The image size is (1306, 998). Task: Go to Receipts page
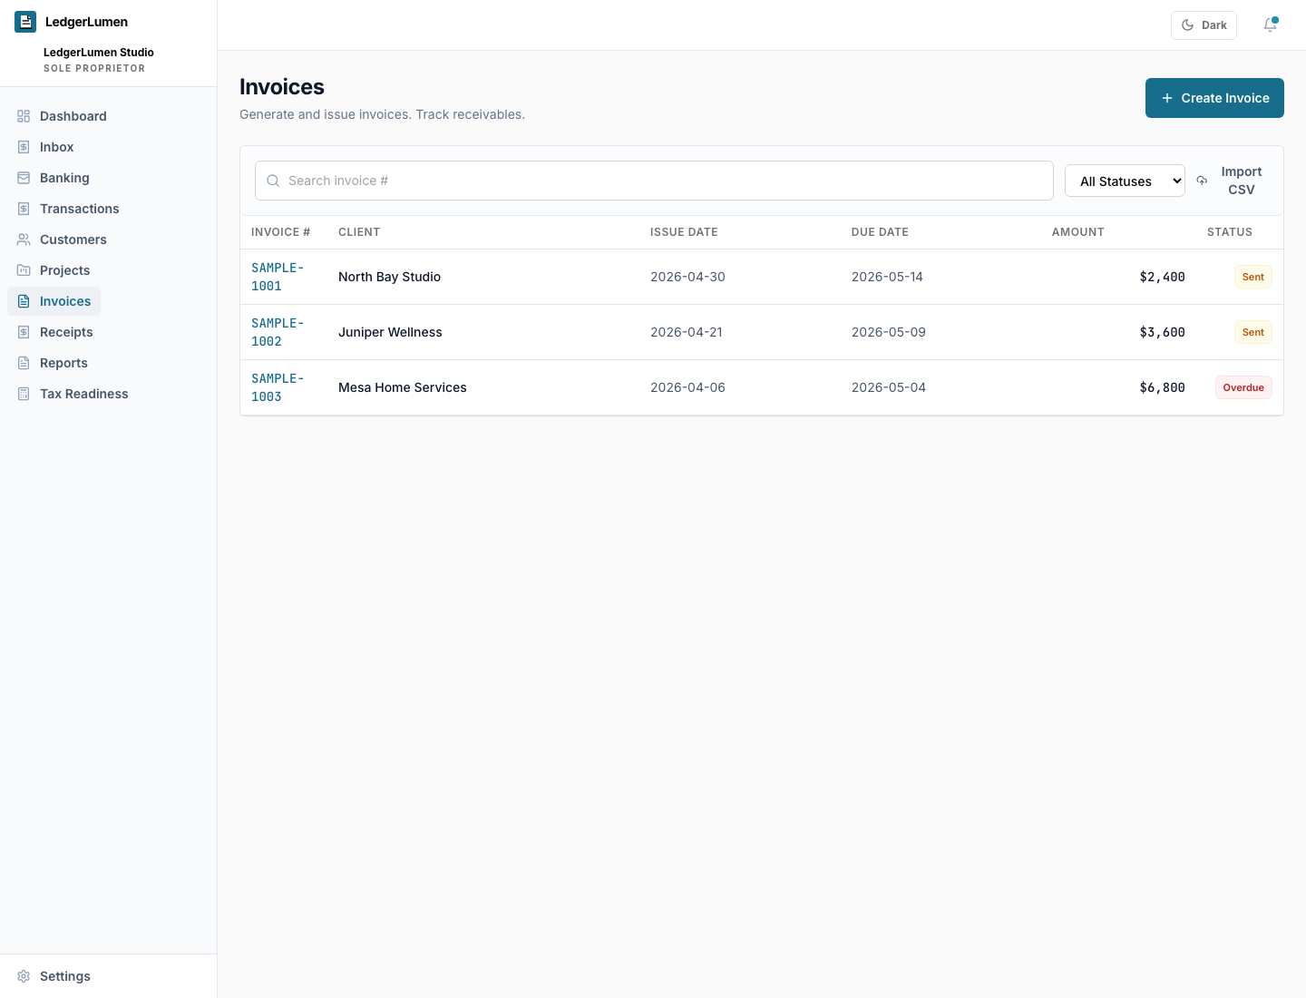tap(55, 332)
